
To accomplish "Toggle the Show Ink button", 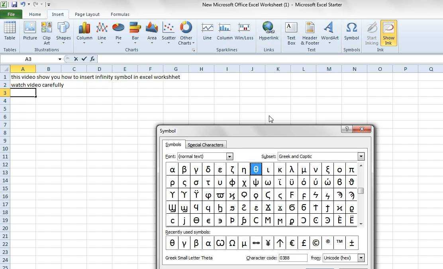I will coord(388,33).
